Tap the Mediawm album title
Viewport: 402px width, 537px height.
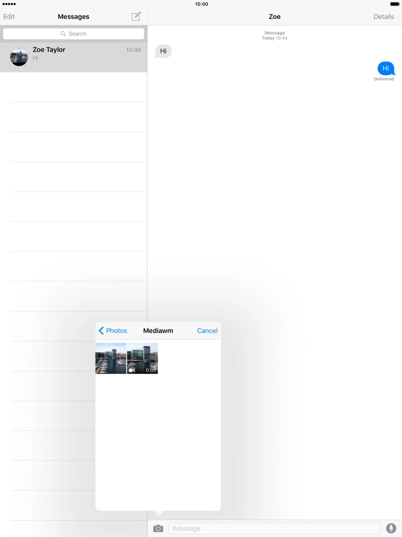click(158, 331)
